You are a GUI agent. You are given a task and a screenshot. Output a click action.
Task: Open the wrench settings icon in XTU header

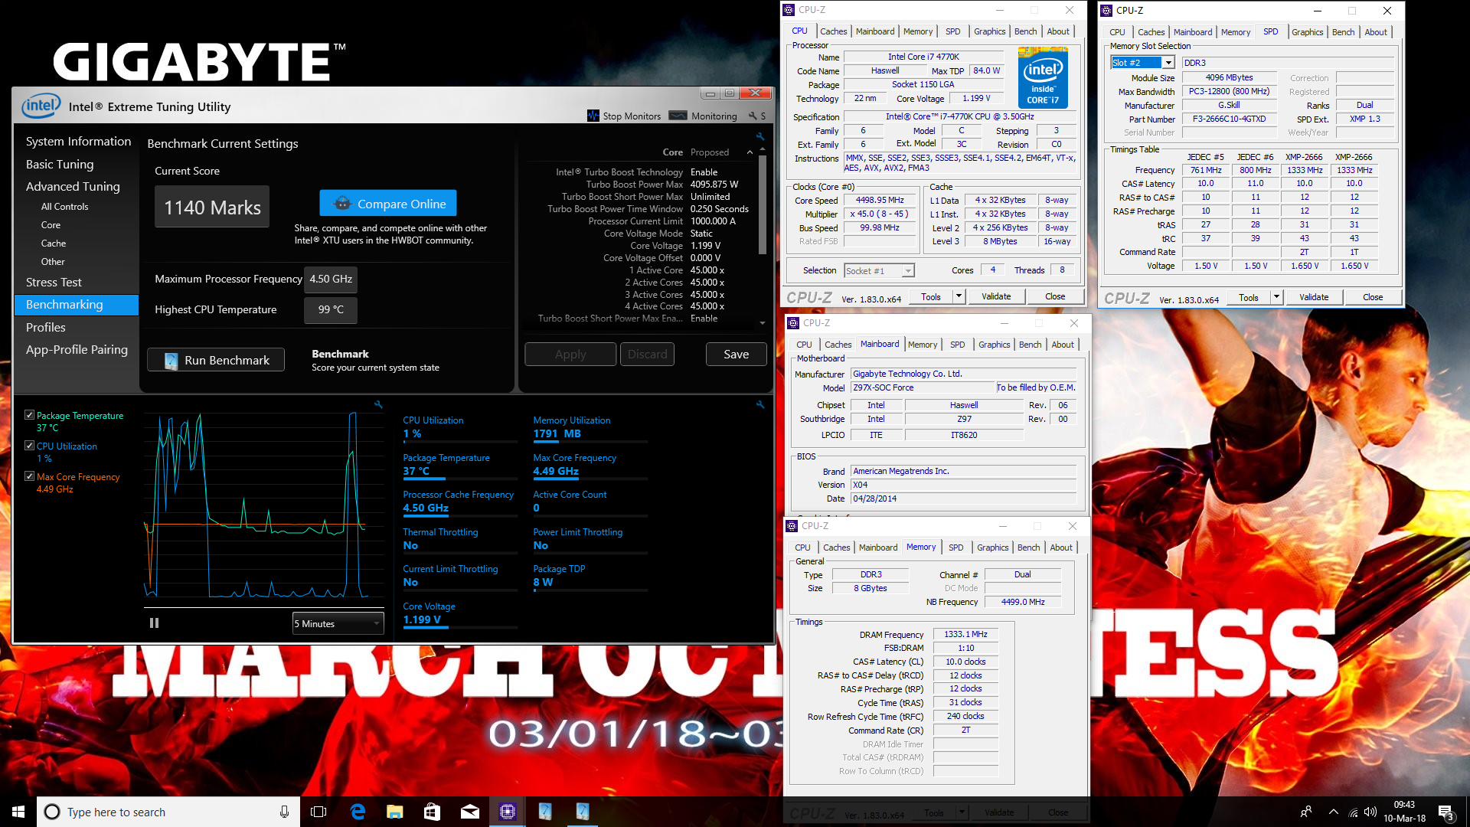point(753,116)
